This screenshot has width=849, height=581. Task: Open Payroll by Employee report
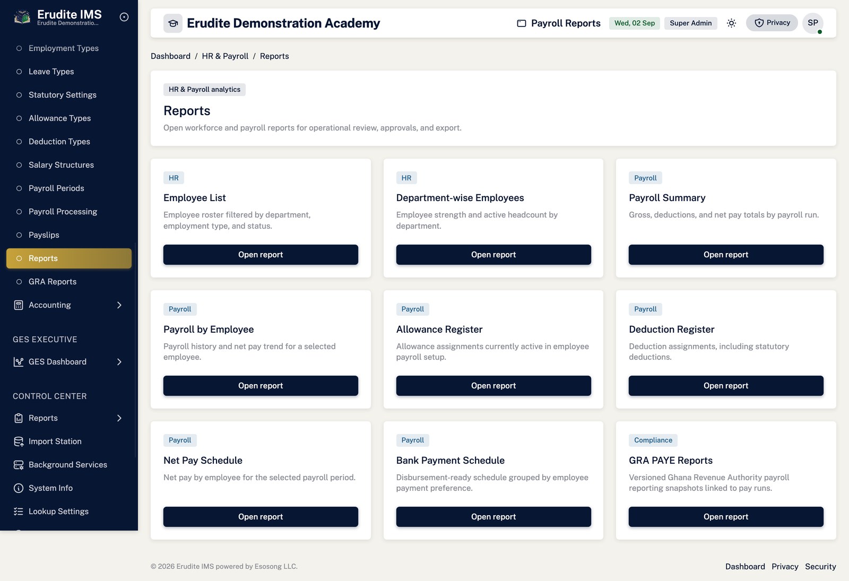tap(261, 386)
